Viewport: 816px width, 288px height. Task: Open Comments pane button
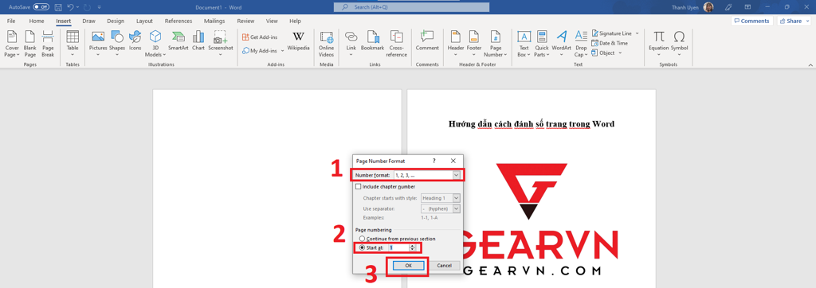coord(751,21)
